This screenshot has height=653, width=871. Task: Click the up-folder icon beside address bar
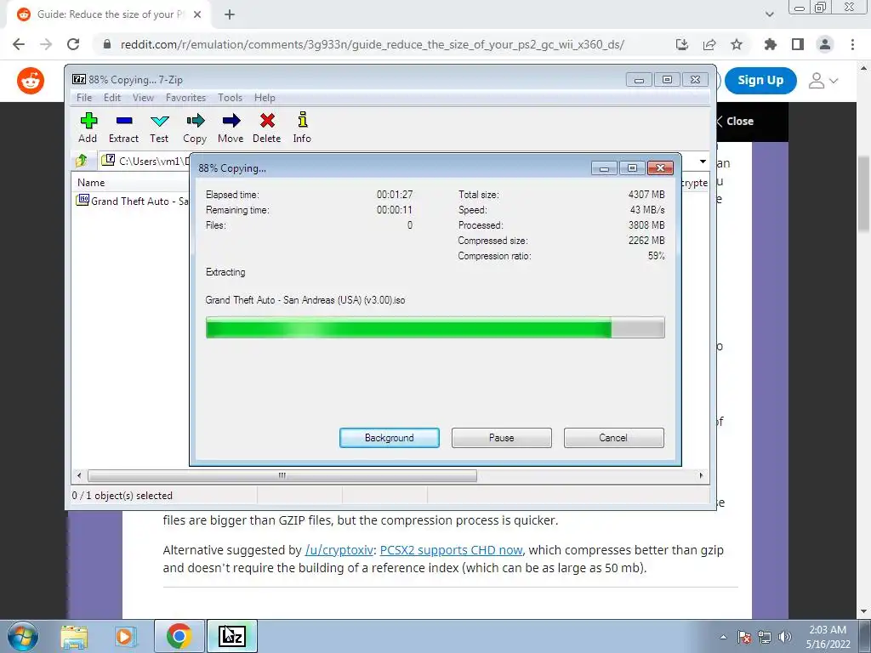[82, 161]
